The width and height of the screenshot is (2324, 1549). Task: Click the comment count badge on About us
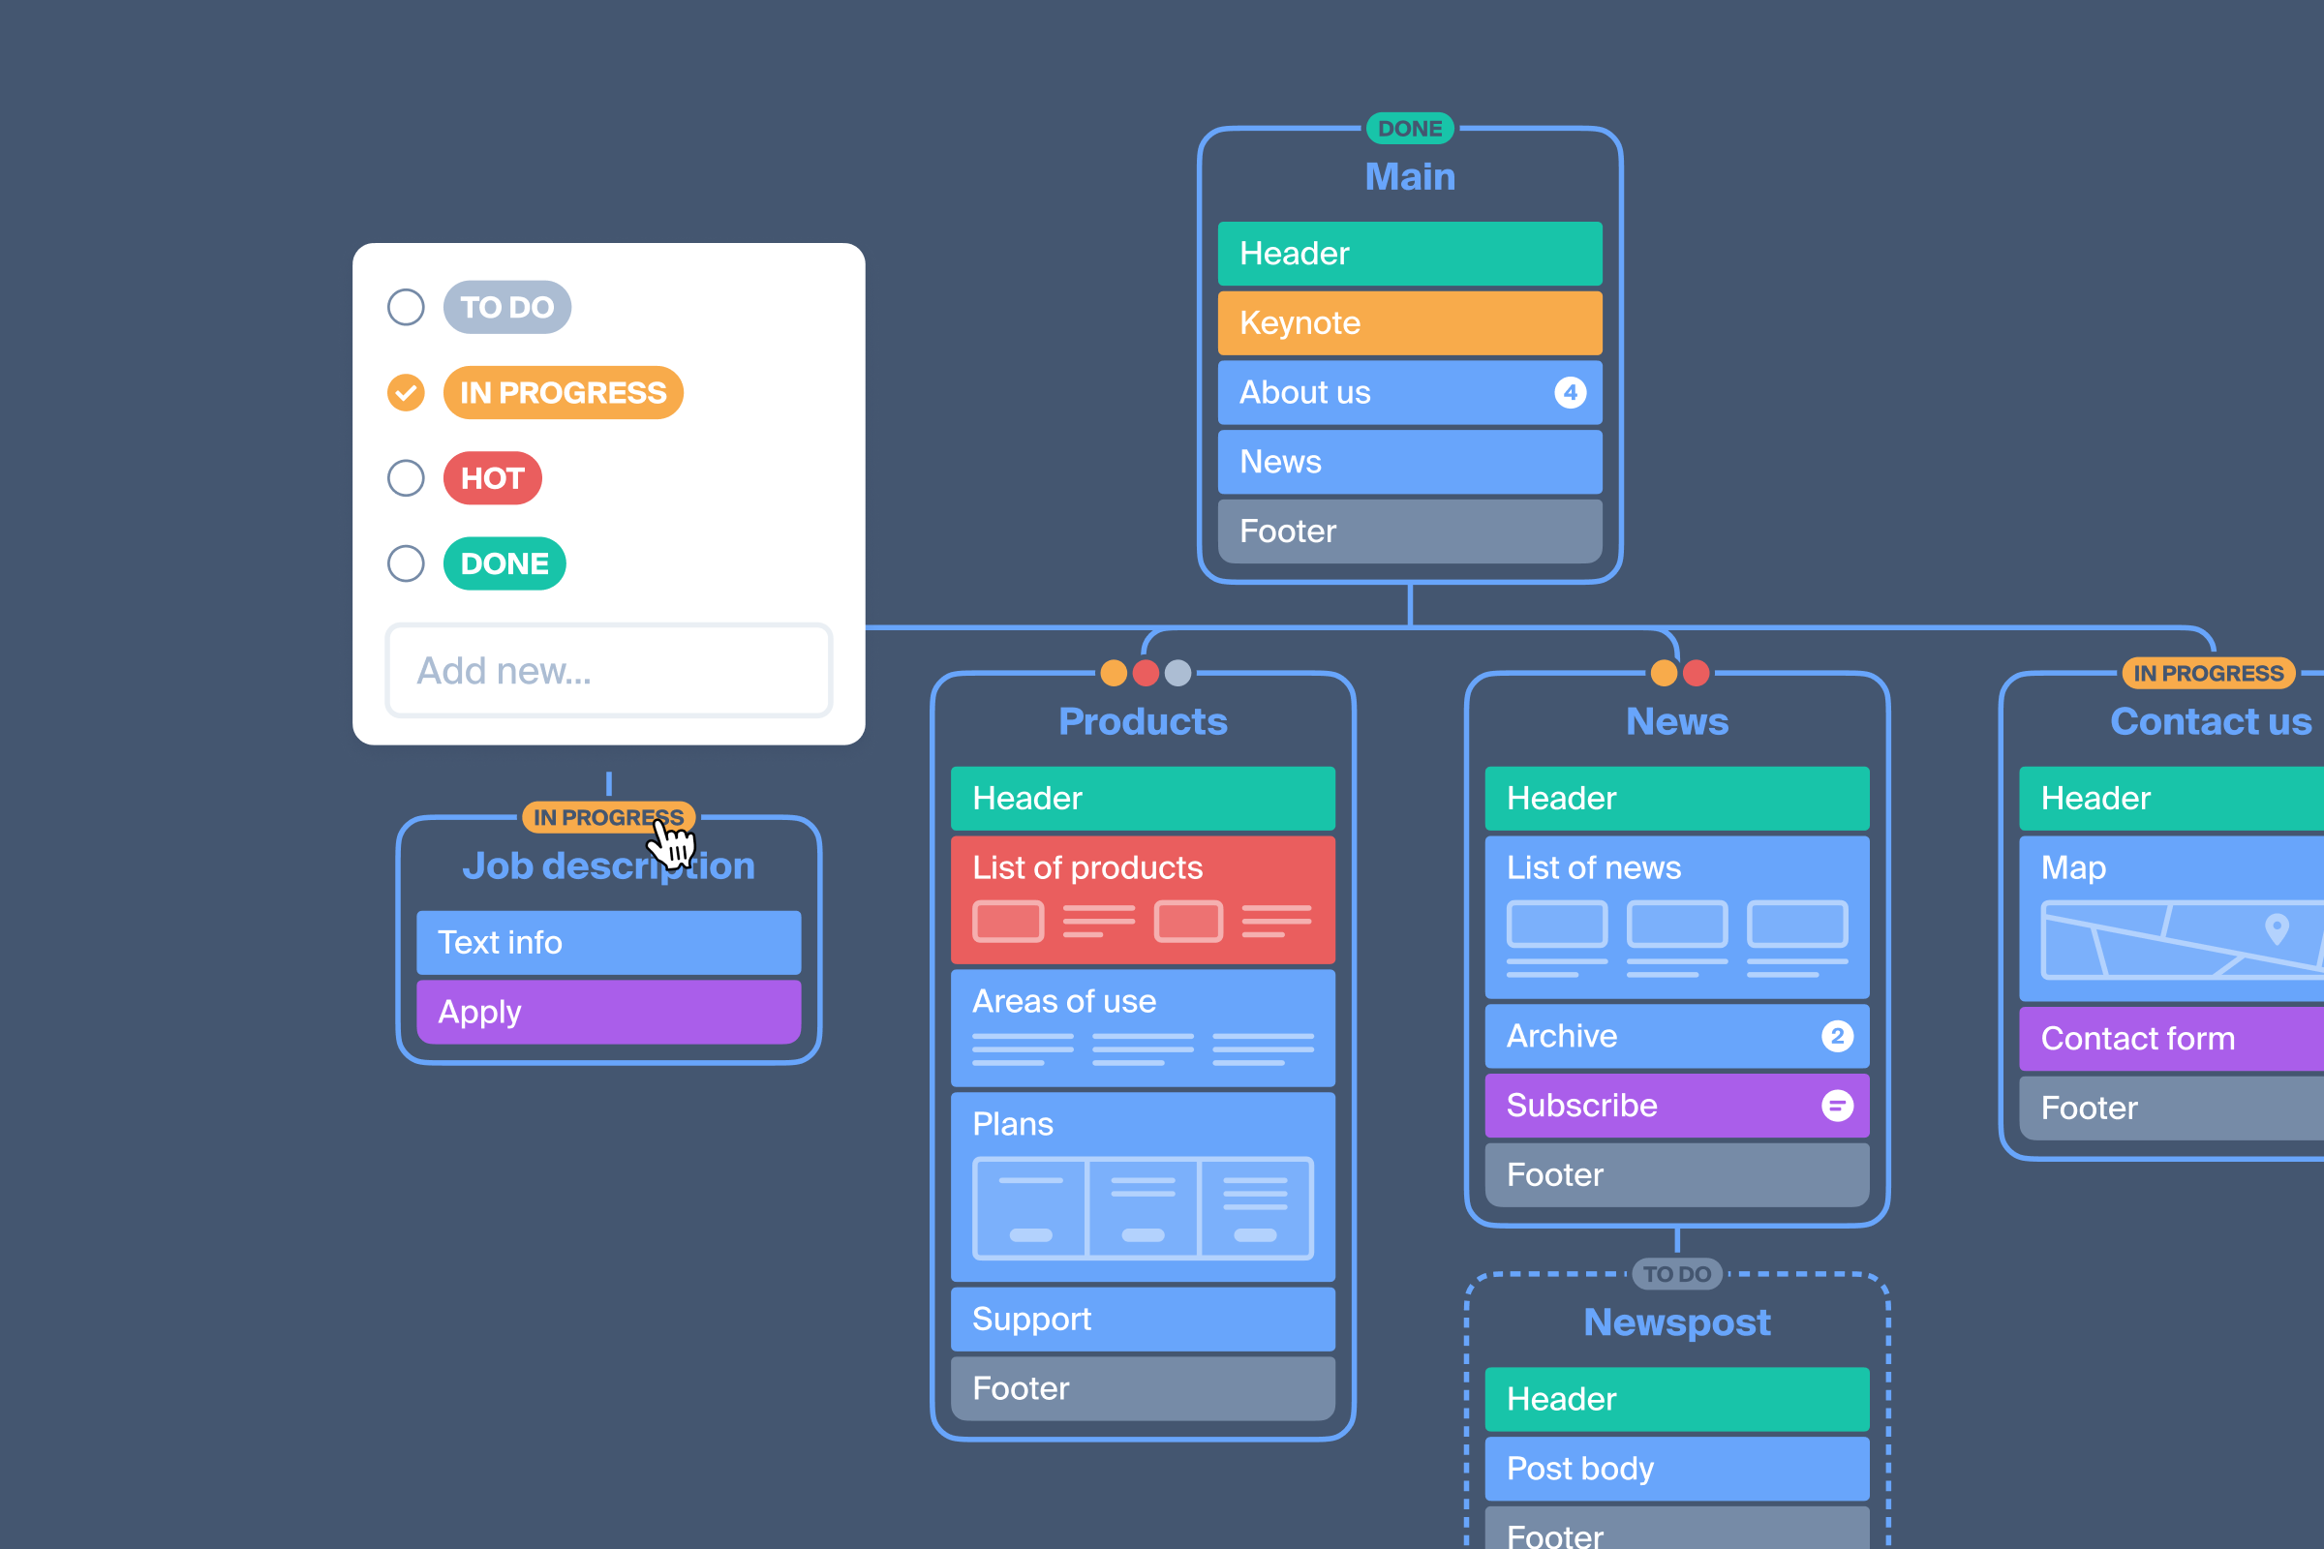point(1569,392)
